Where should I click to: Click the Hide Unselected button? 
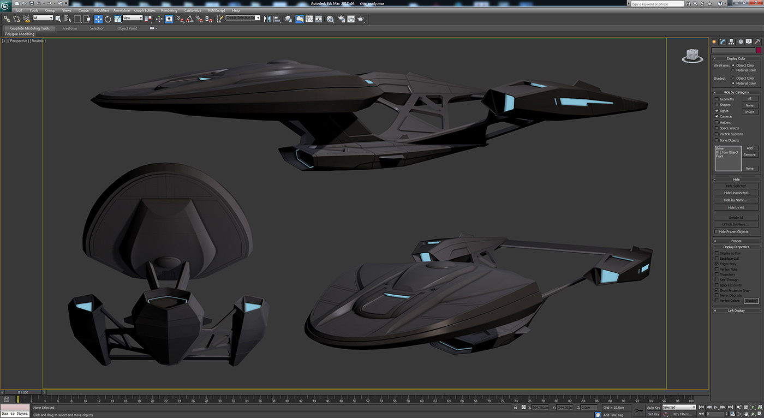(x=735, y=193)
